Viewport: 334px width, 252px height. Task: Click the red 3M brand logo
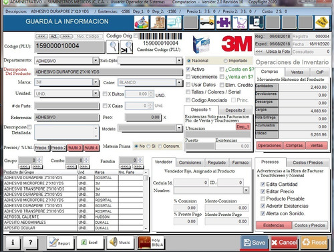[x=236, y=43]
